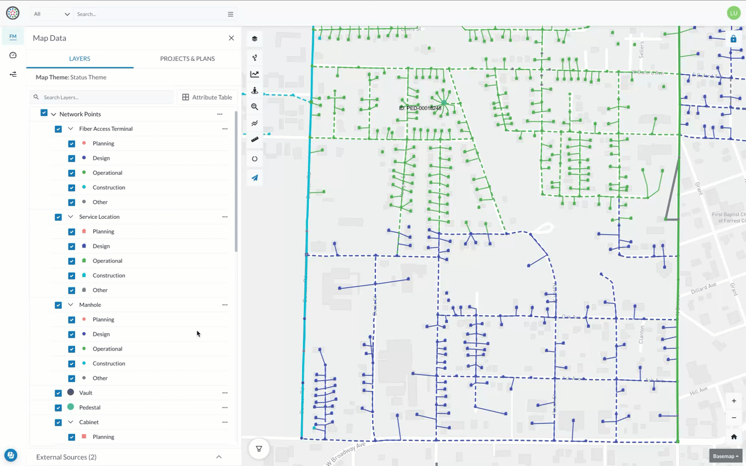
Task: Switch to Projects & Plans tab
Action: click(x=187, y=59)
